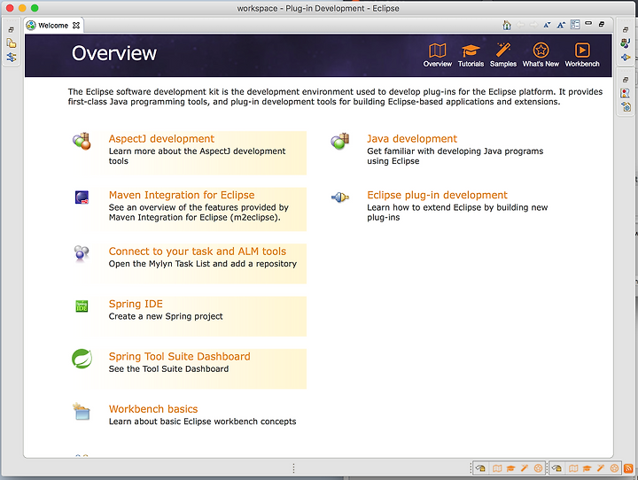Click the Navigate Back arrow
The height and width of the screenshot is (480, 638).
pos(520,25)
